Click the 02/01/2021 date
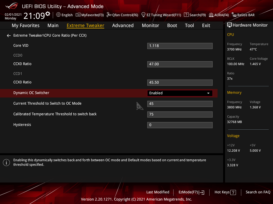 point(13,15)
